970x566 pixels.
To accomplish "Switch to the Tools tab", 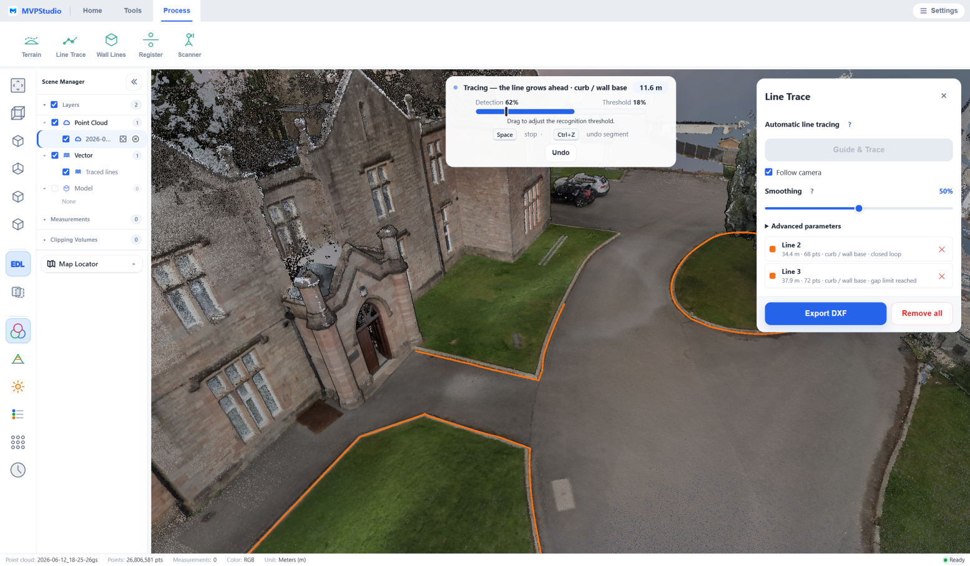I will pos(132,11).
